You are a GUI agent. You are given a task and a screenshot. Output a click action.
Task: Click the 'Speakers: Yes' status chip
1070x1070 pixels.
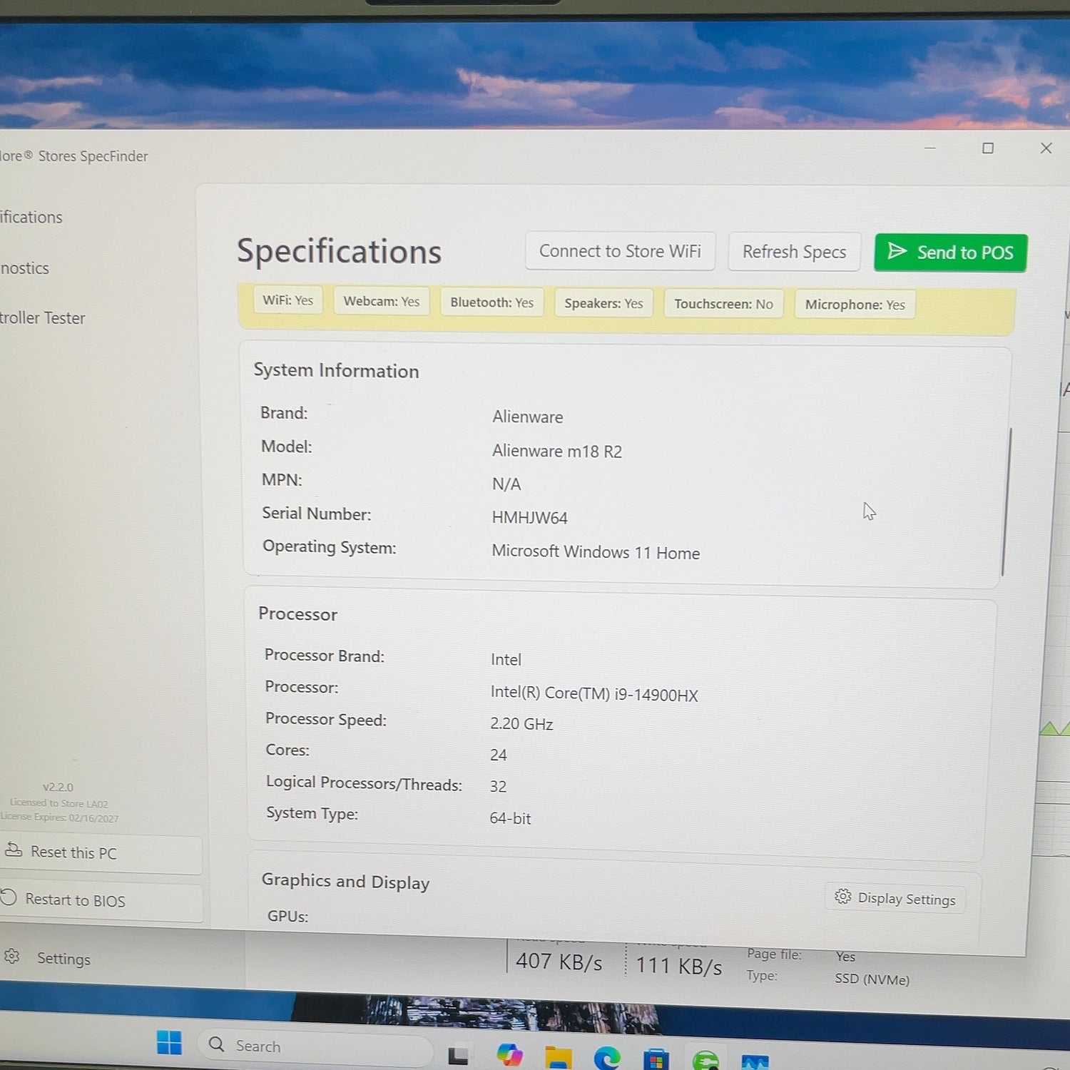[x=603, y=303]
